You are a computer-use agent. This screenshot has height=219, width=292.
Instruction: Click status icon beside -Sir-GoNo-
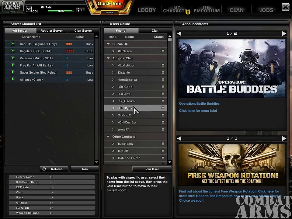tap(163, 87)
